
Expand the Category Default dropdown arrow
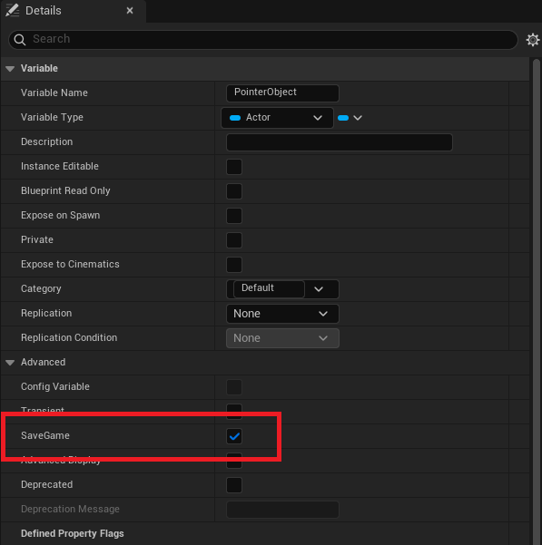coord(319,289)
